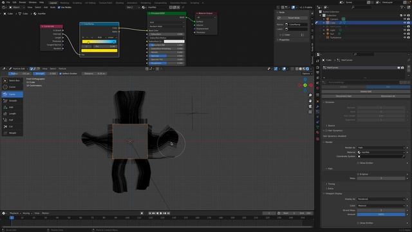This screenshot has width=412, height=232.
Task: Click Disconnect Hair button
Action: (x=344, y=96)
